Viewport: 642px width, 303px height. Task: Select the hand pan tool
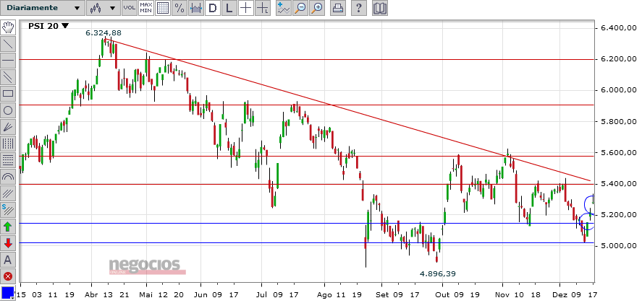click(8, 28)
